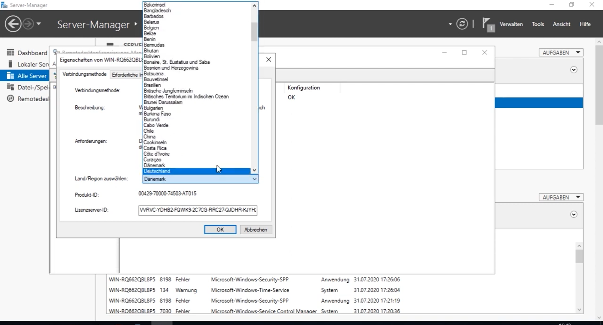603x325 pixels.
Task: Click the back navigation arrow icon
Action: coord(13,24)
